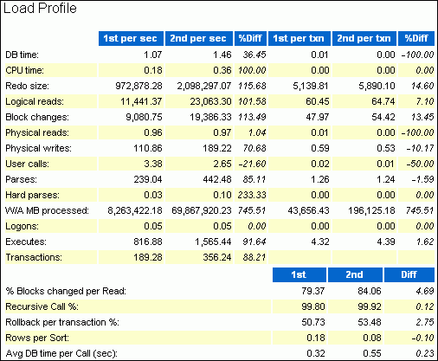Click the 'Logical reads:' row label
Screen dimensions: 438x361
coord(35,101)
